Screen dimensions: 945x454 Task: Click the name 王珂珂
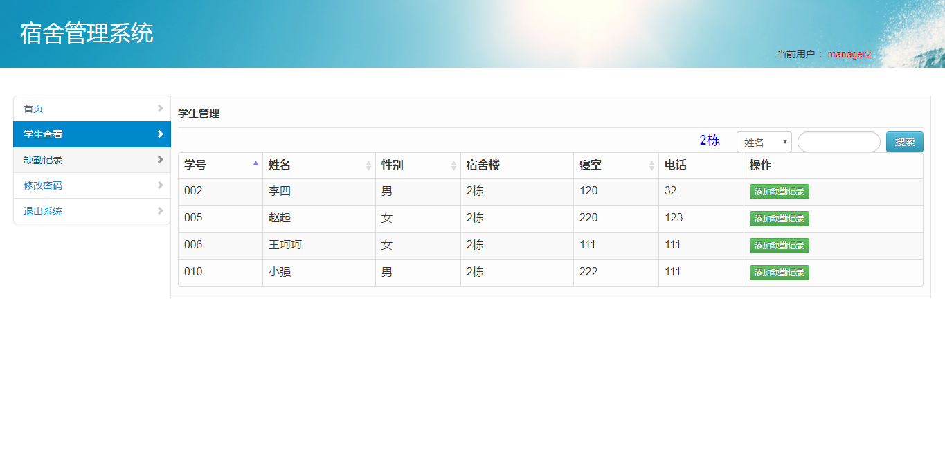coord(285,245)
